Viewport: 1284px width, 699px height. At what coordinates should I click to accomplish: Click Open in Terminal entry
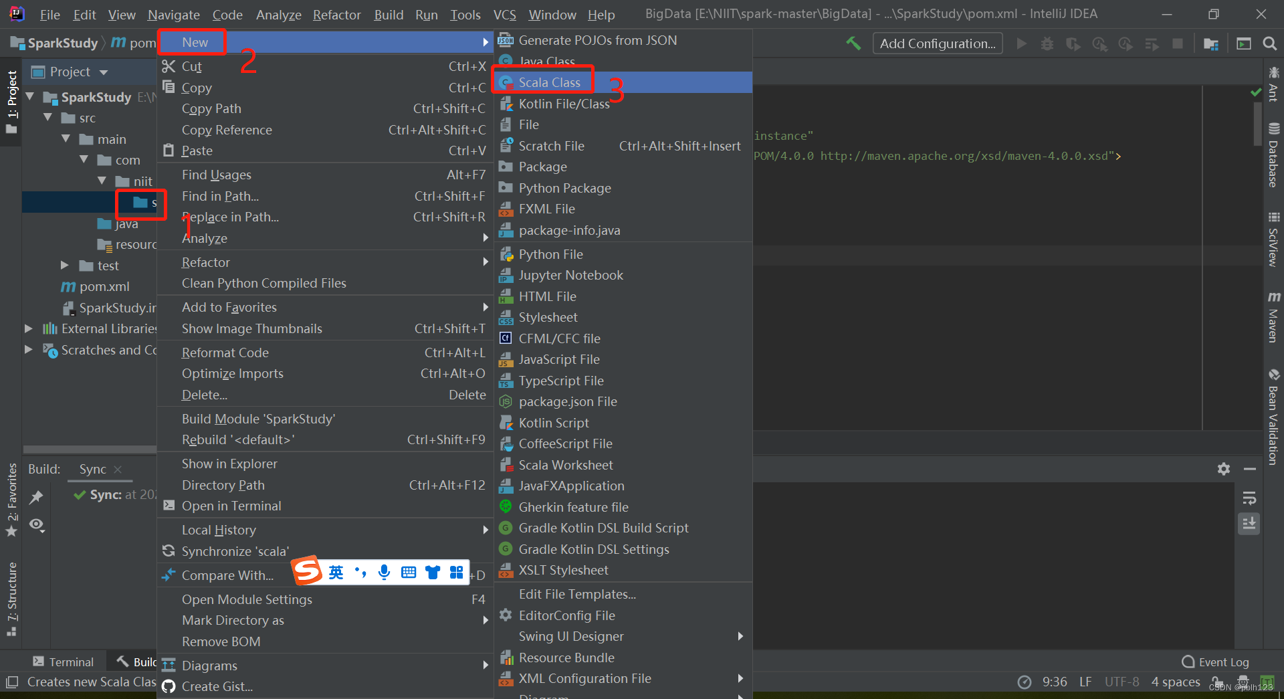(x=325, y=506)
